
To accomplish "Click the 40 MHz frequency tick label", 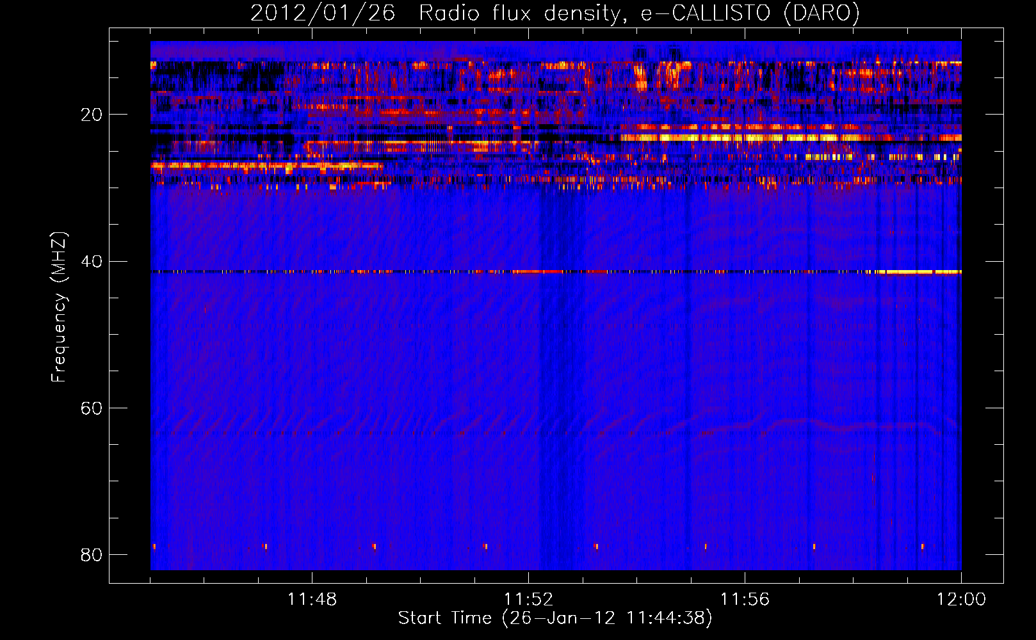I will (92, 261).
